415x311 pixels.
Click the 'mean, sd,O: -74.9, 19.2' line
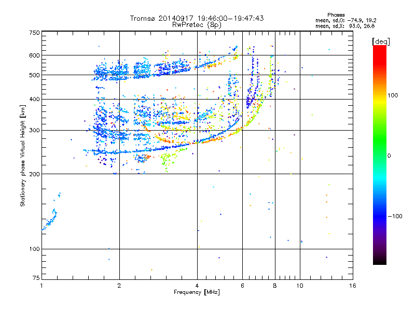tap(345, 20)
